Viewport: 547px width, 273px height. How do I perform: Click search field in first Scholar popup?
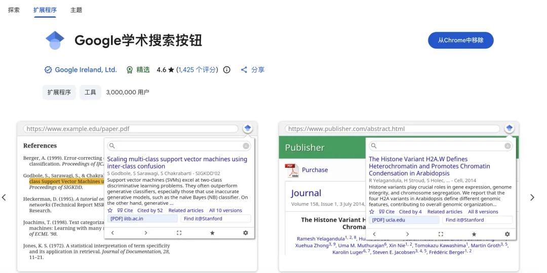point(179,146)
